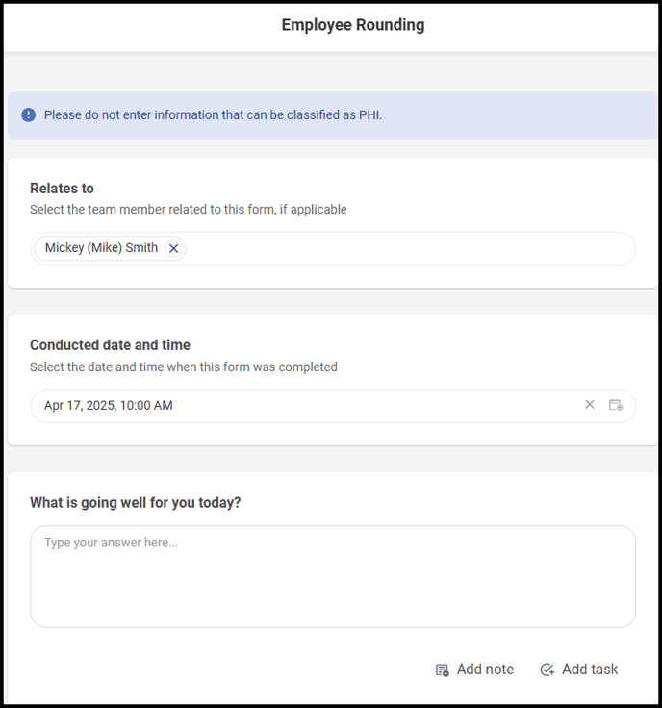Viewport: 662px width, 708px height.
Task: Click the Add task checkmark icon
Action: (x=547, y=670)
